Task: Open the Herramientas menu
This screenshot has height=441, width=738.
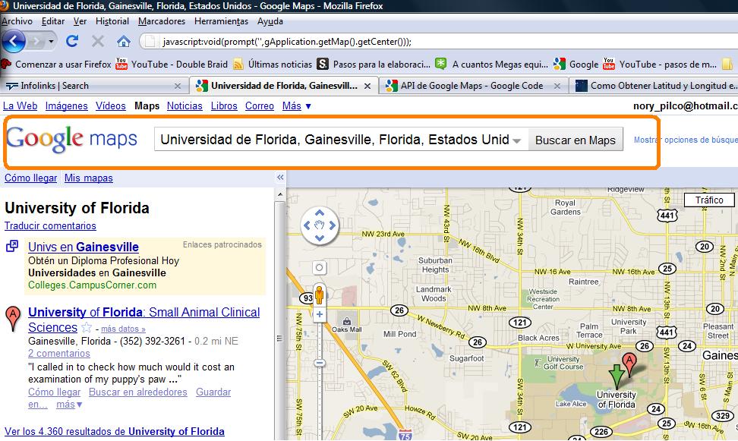Action: [x=221, y=21]
